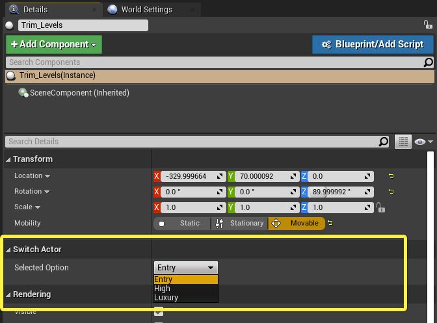Collapse the Switch Actor section
This screenshot has width=437, height=323.
[x=8, y=250]
